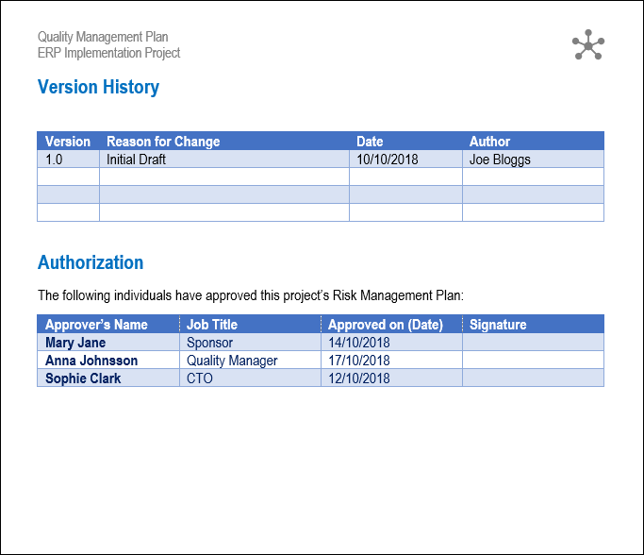Image resolution: width=644 pixels, height=555 pixels.
Task: Click the 'Signature' column header
Action: (498, 325)
